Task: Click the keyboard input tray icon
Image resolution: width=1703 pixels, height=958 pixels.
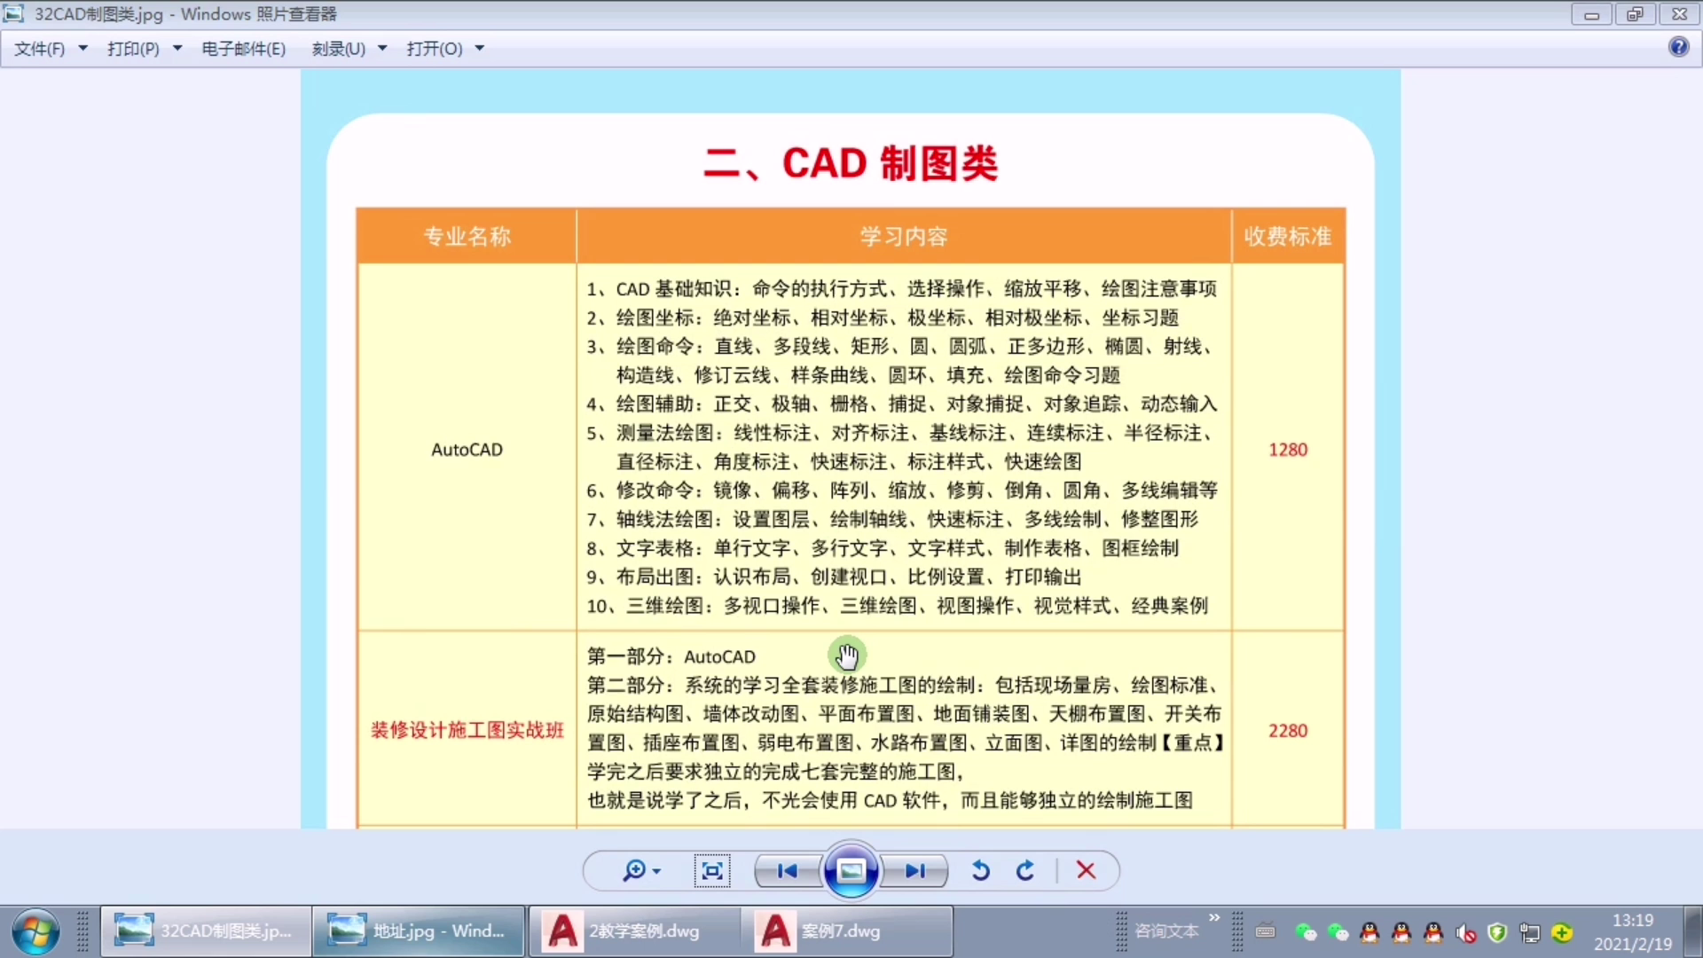Action: 1266,931
